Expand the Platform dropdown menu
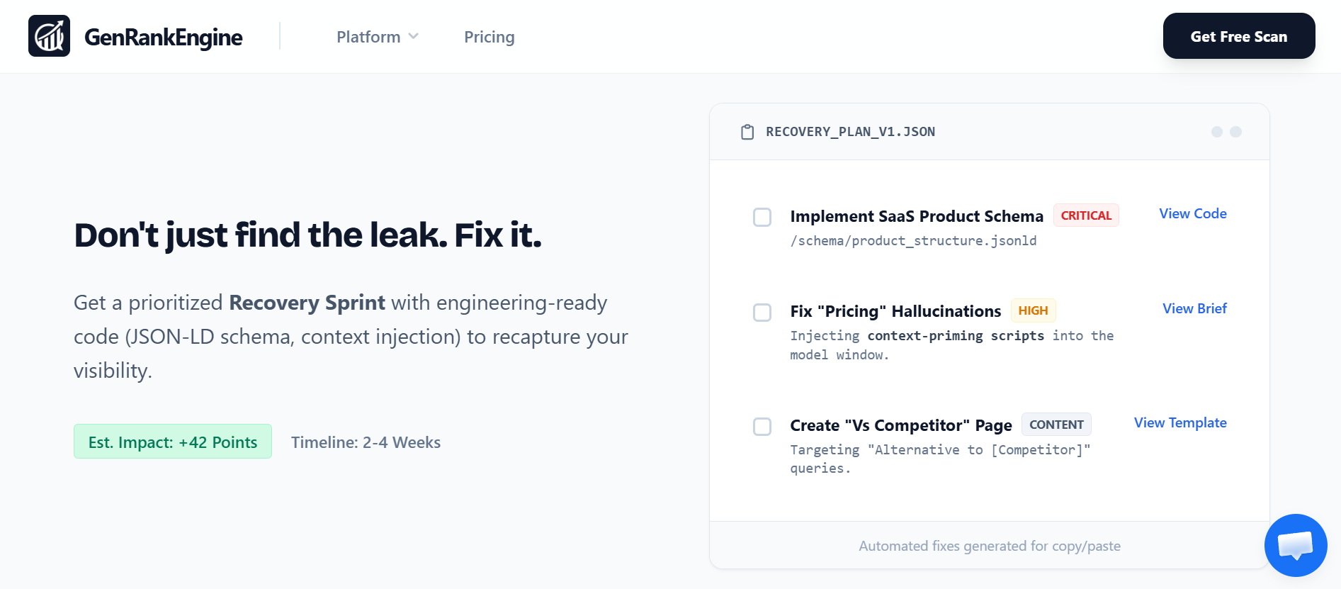 (x=377, y=36)
